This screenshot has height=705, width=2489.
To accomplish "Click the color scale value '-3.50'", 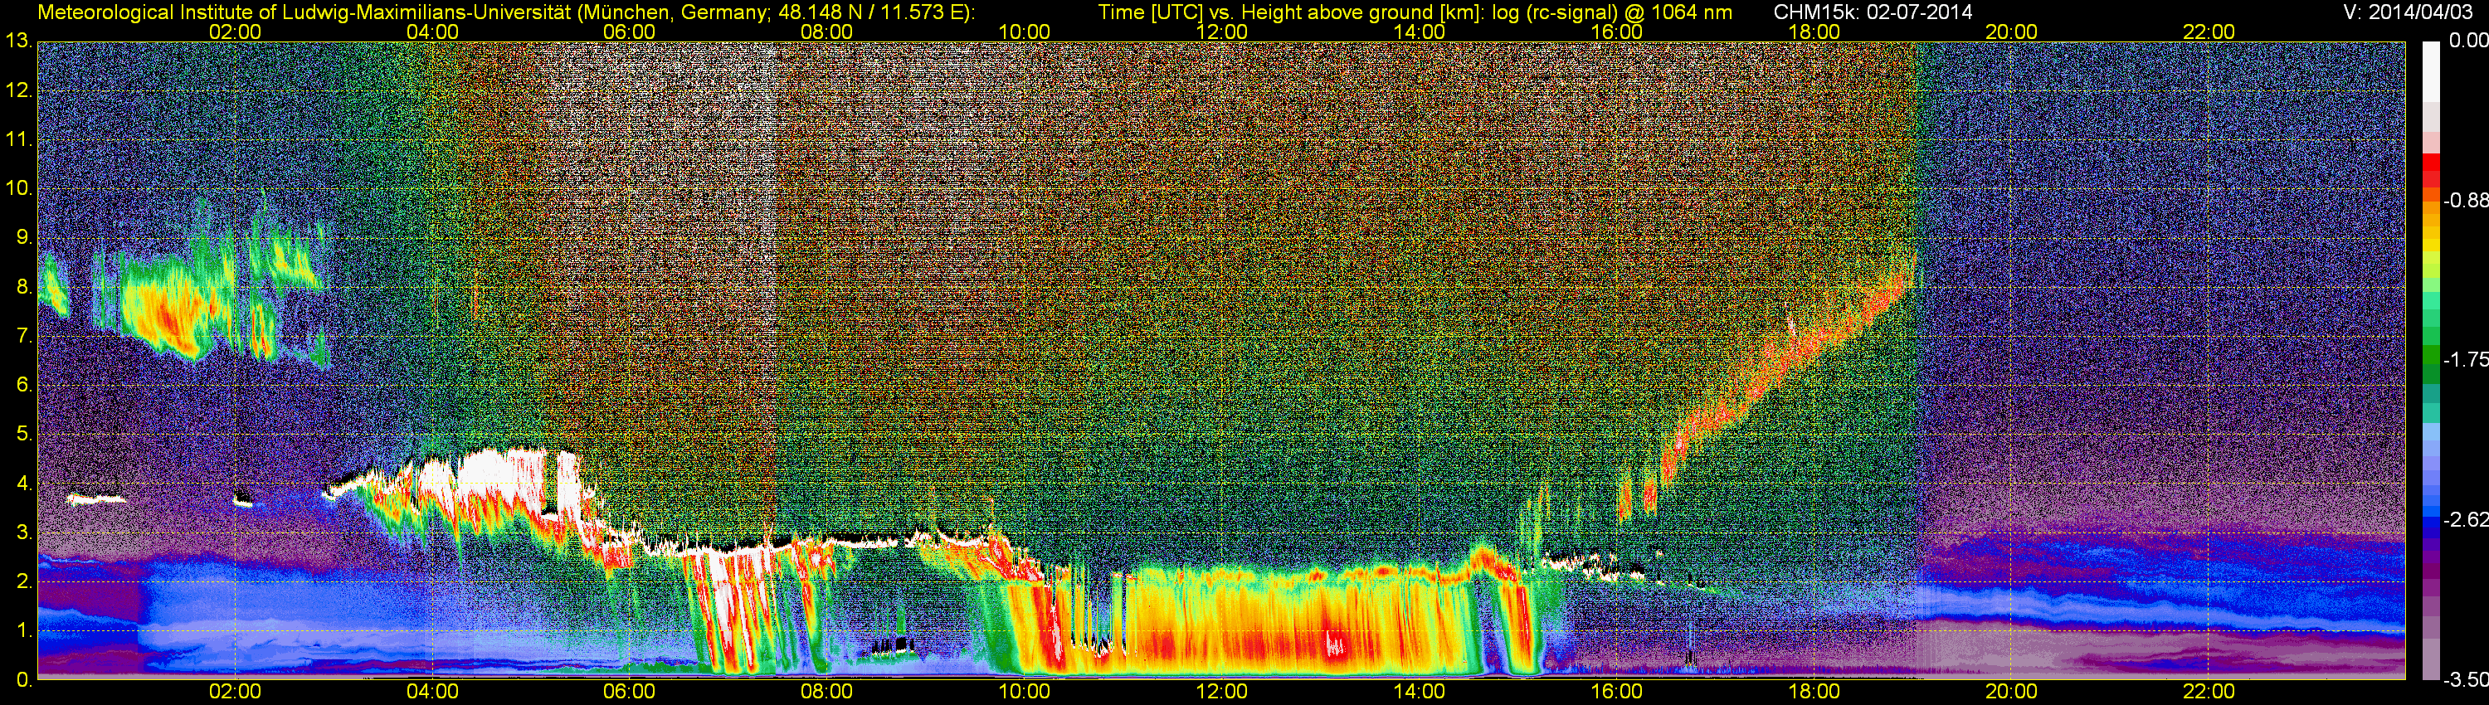I will click(2465, 680).
